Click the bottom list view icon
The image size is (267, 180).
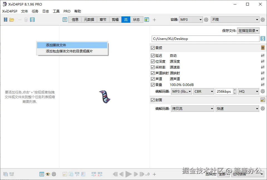42,174
